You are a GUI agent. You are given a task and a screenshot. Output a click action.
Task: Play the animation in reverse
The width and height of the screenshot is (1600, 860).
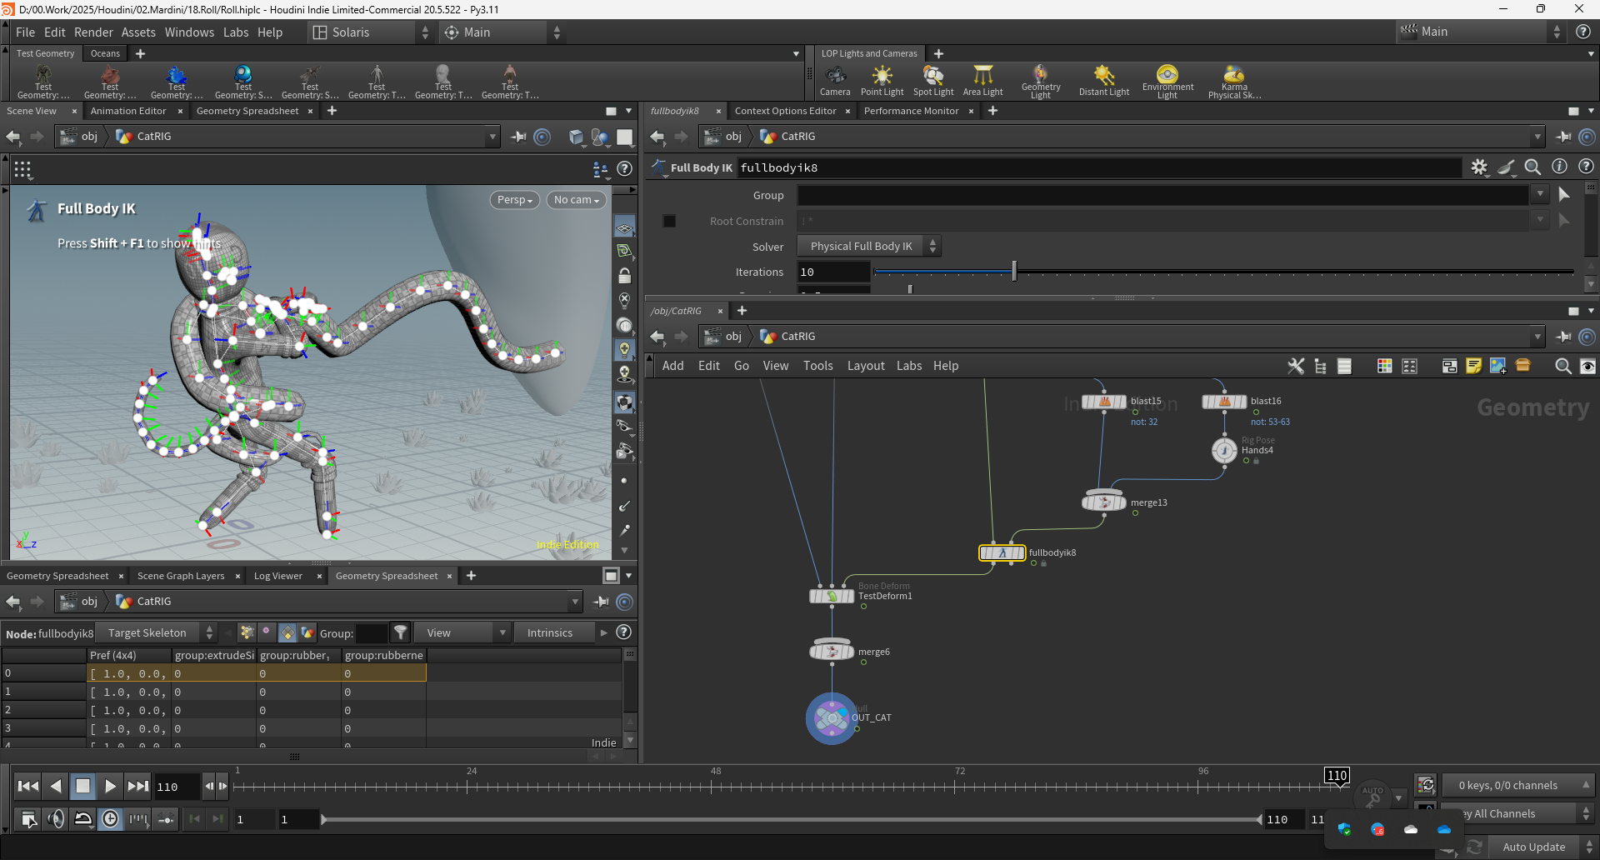(x=56, y=786)
